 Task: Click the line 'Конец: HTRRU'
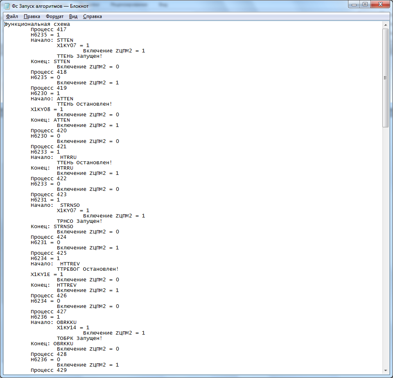pos(52,168)
